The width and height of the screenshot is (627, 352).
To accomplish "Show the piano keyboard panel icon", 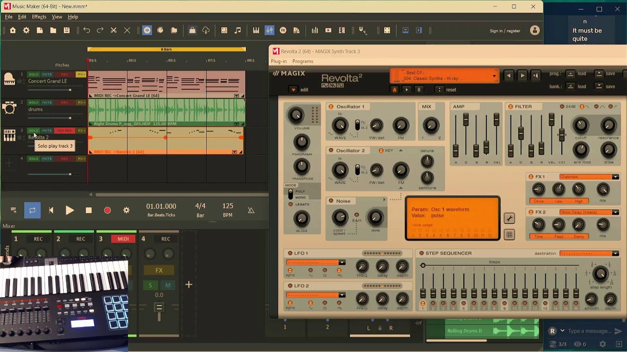I will (x=256, y=30).
